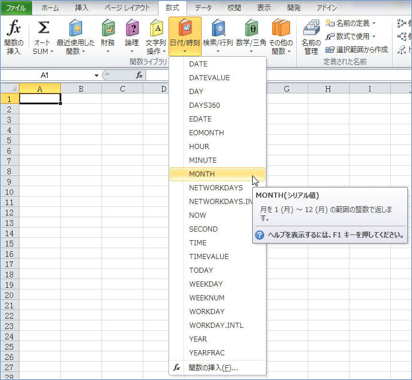The height and width of the screenshot is (380, 412).
Task: Click the fx button in formula bar
Action: coord(139,75)
